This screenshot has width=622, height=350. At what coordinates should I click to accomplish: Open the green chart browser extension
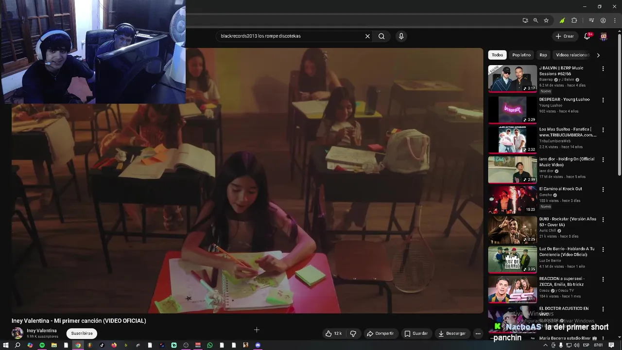(562, 20)
